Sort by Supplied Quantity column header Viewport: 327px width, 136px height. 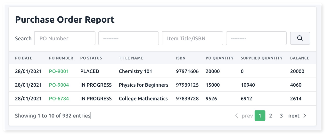tap(262, 58)
